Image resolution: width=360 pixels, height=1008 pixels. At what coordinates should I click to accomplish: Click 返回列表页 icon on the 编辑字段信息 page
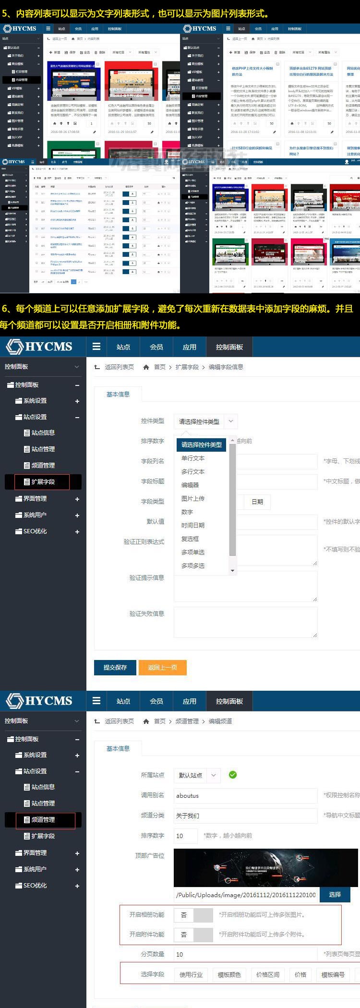tap(97, 367)
